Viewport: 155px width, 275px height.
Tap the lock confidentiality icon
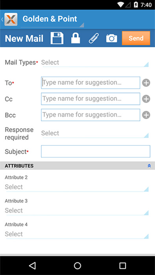click(x=76, y=38)
